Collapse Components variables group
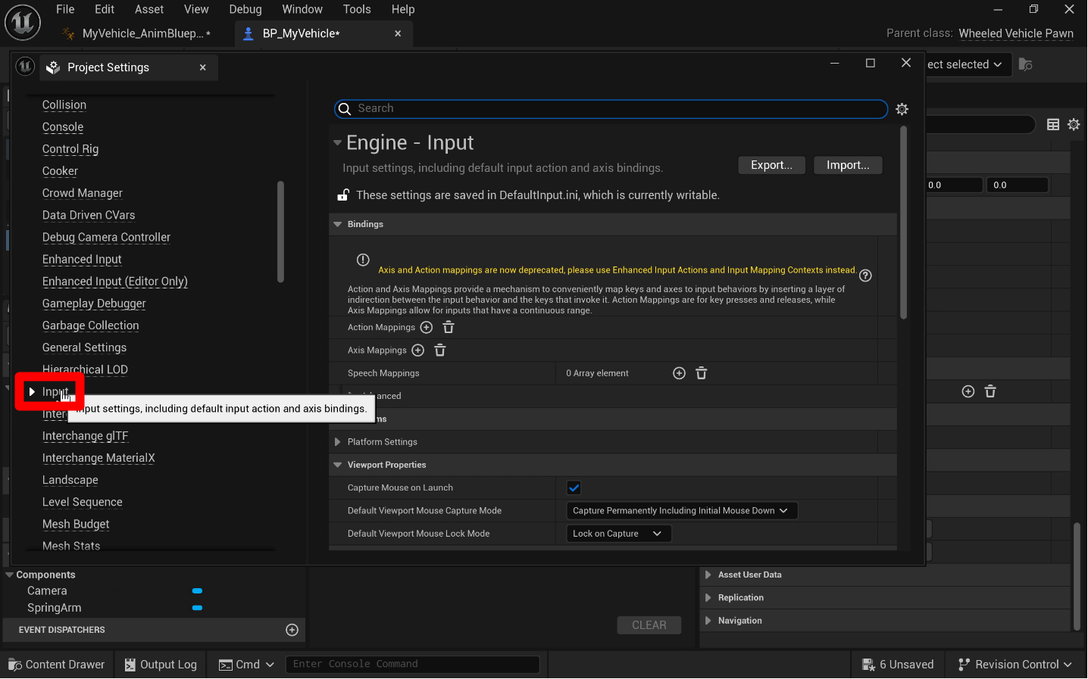Image resolution: width=1088 pixels, height=679 pixels. coord(10,575)
